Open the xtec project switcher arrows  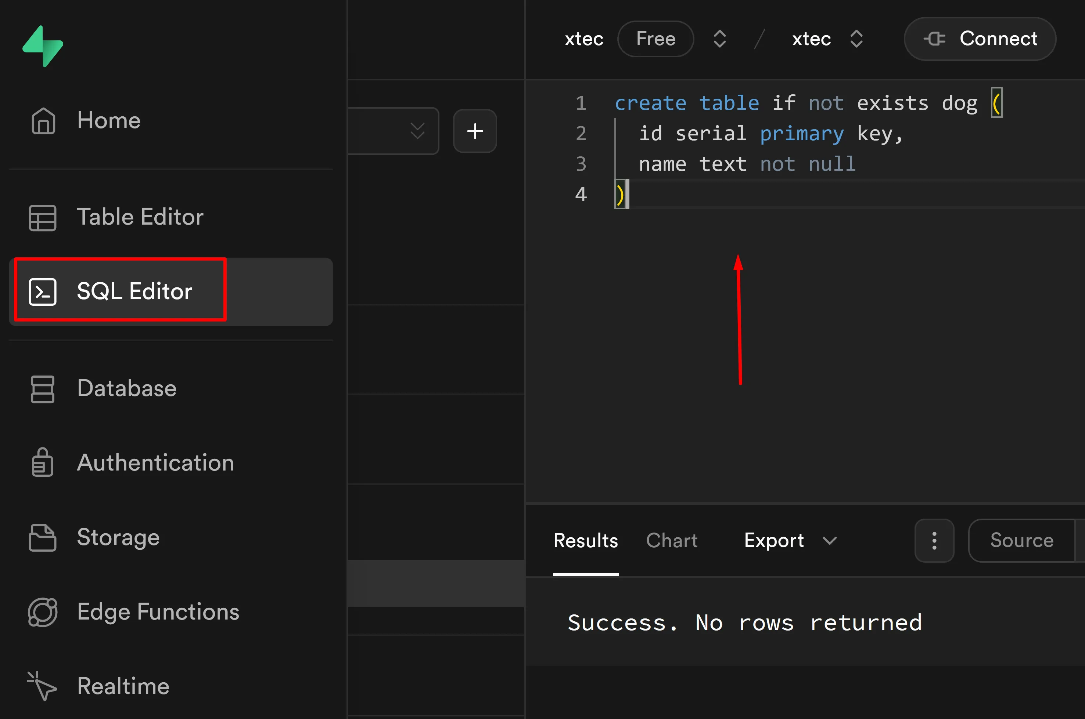pos(856,39)
